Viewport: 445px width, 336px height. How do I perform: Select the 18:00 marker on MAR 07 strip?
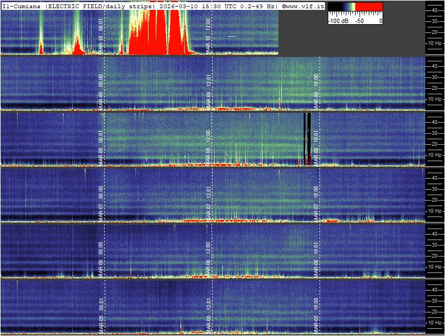316,192
